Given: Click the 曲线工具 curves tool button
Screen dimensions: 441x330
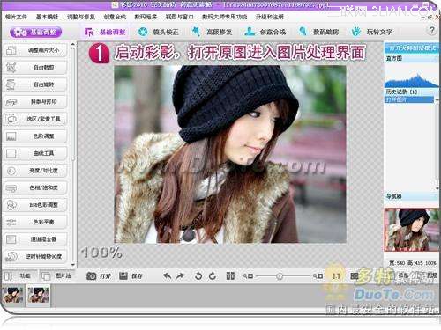Looking at the screenshot, I should point(35,153).
